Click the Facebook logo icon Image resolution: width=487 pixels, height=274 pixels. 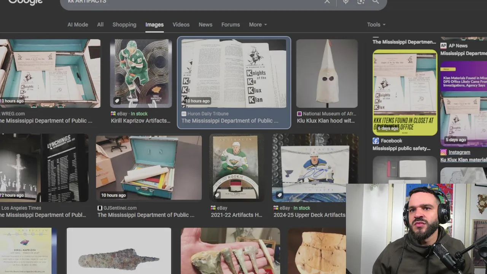[x=376, y=141]
